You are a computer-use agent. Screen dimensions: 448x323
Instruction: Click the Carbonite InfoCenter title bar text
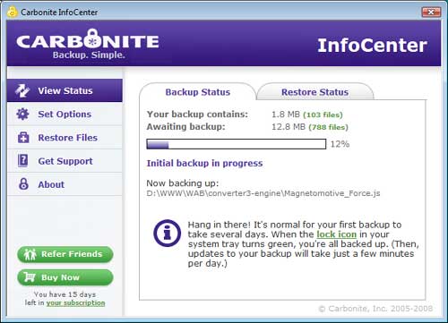pos(59,13)
